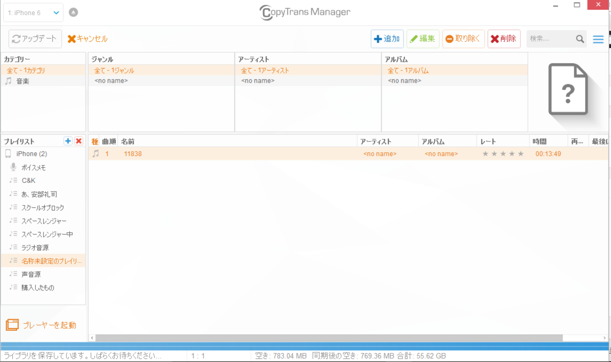Click the player window icon

[12, 325]
